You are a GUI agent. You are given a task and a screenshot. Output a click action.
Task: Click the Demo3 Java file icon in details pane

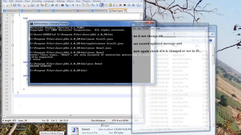click(75, 131)
